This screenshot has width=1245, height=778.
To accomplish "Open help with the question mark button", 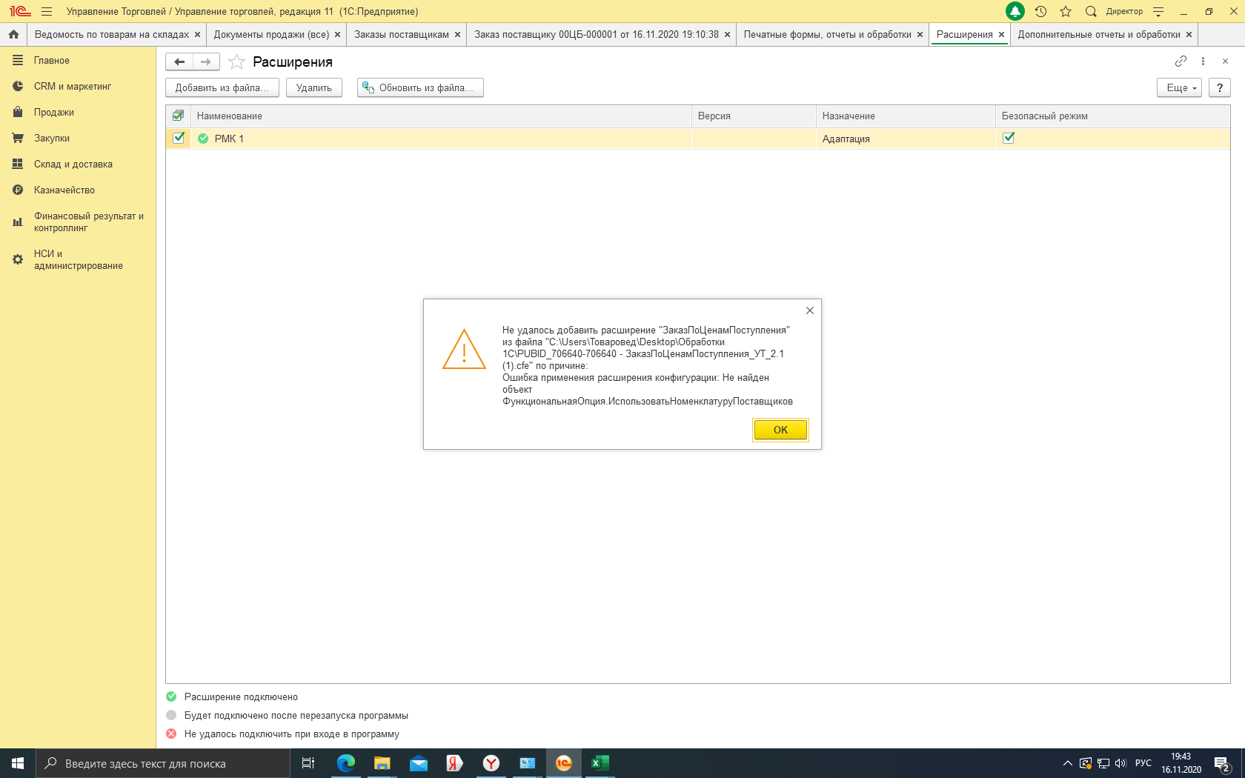I will 1220,87.
